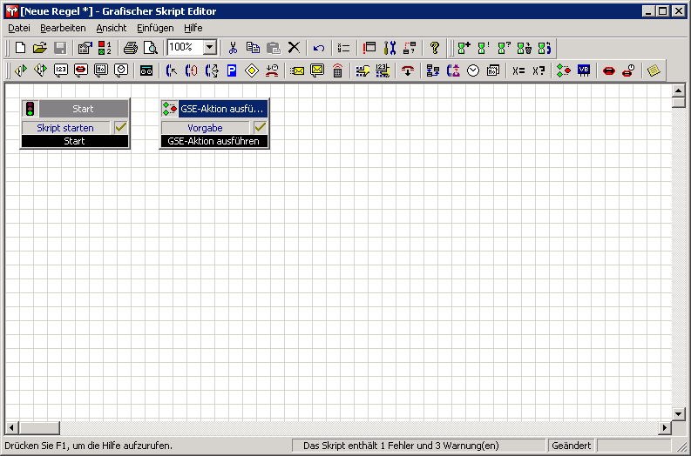Screen dimensions: 691x456
Task: Toggle the checkmark next to Vorgabe
Action: click(x=260, y=128)
